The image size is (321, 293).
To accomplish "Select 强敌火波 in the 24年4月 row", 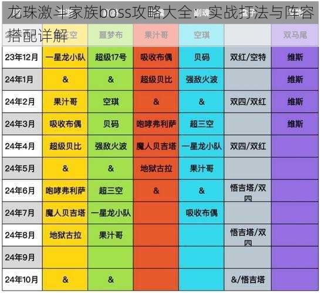I will click(x=111, y=146).
